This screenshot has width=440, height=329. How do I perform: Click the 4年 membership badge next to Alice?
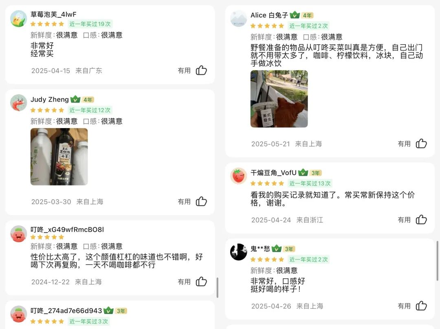307,15
